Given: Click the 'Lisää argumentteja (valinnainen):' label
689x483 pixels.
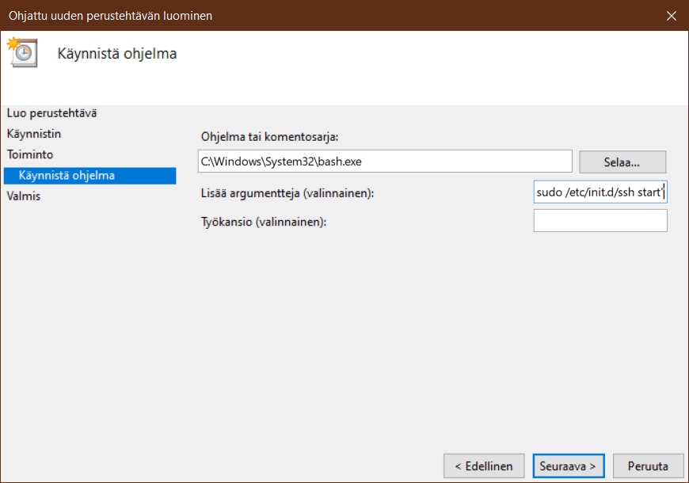Looking at the screenshot, I should click(287, 193).
